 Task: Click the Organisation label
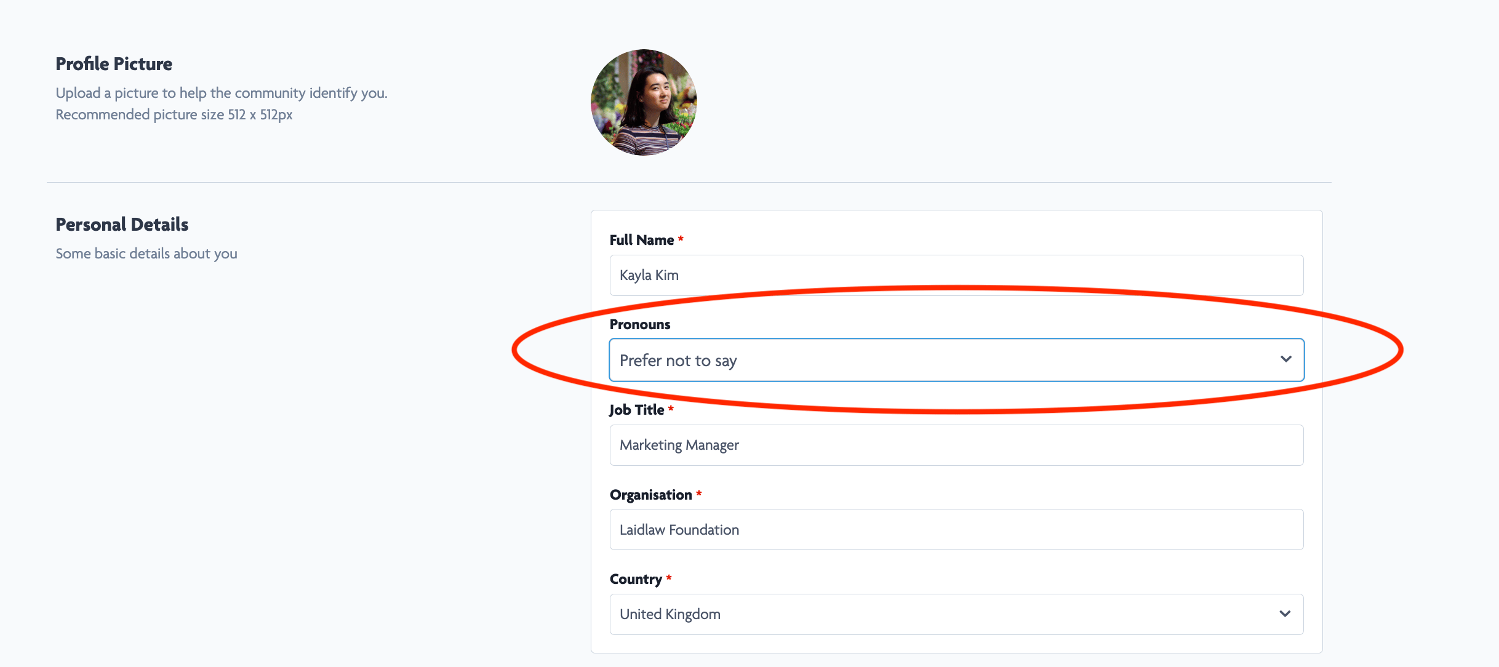tap(650, 495)
